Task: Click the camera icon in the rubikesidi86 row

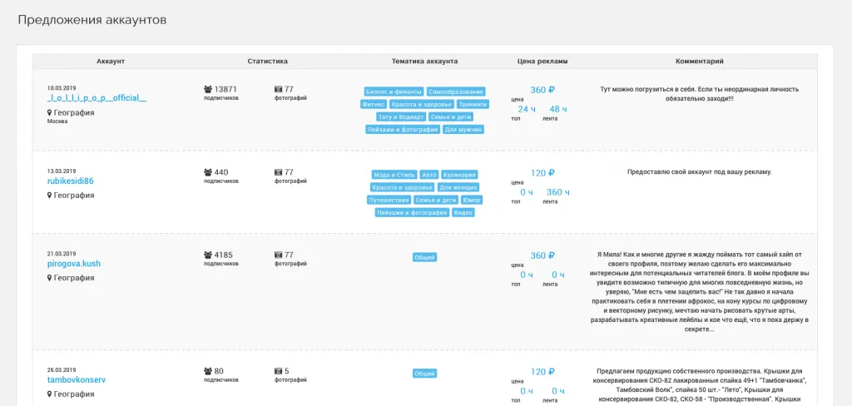Action: click(278, 172)
